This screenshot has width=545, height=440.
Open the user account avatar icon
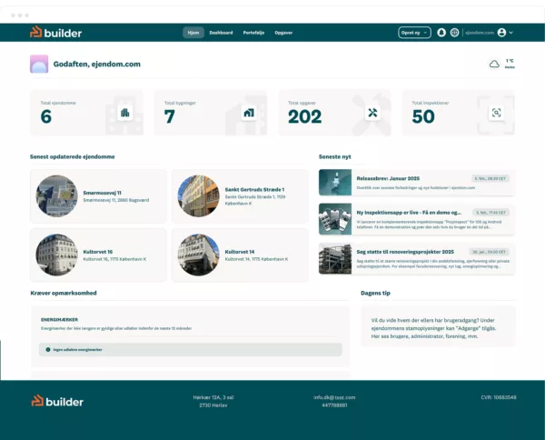click(x=501, y=33)
